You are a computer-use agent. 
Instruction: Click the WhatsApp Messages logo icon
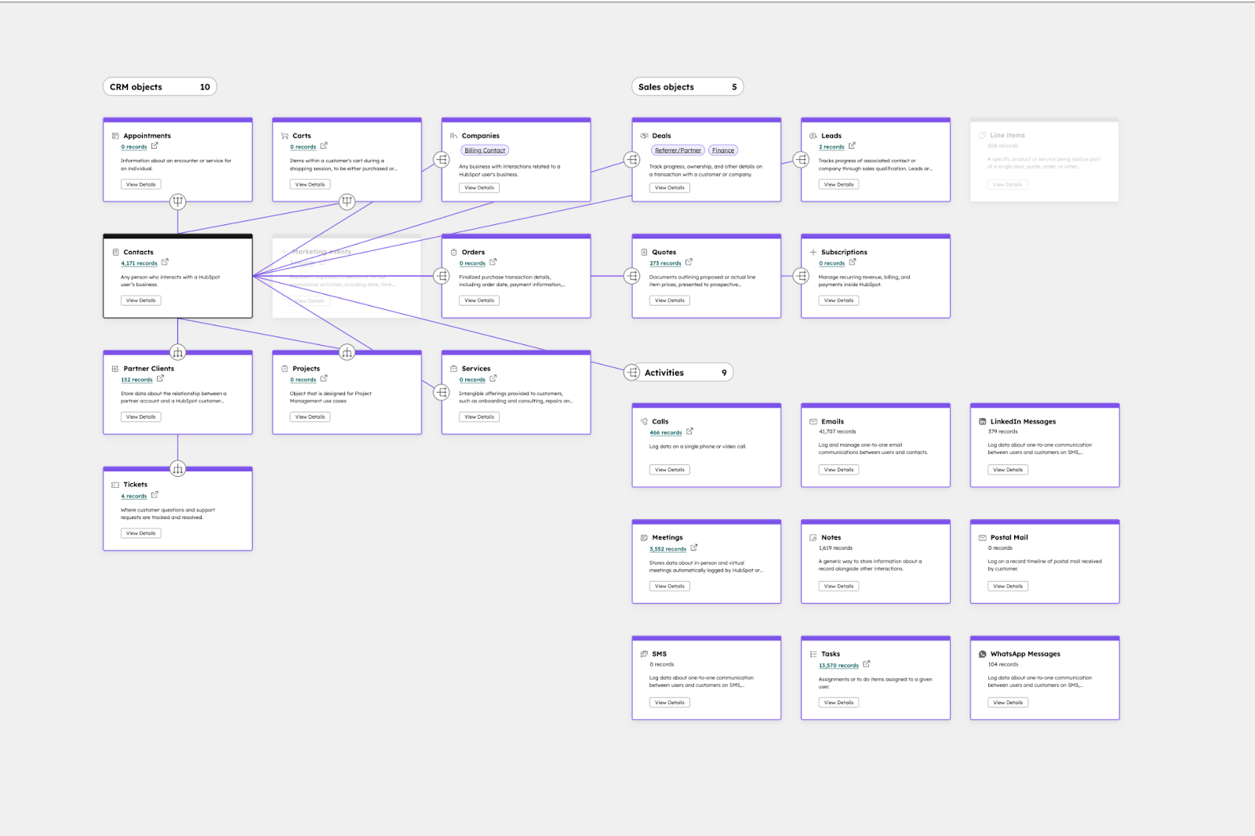(982, 653)
